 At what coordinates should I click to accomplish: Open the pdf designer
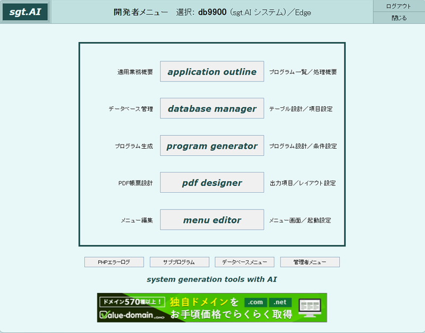pos(212,183)
